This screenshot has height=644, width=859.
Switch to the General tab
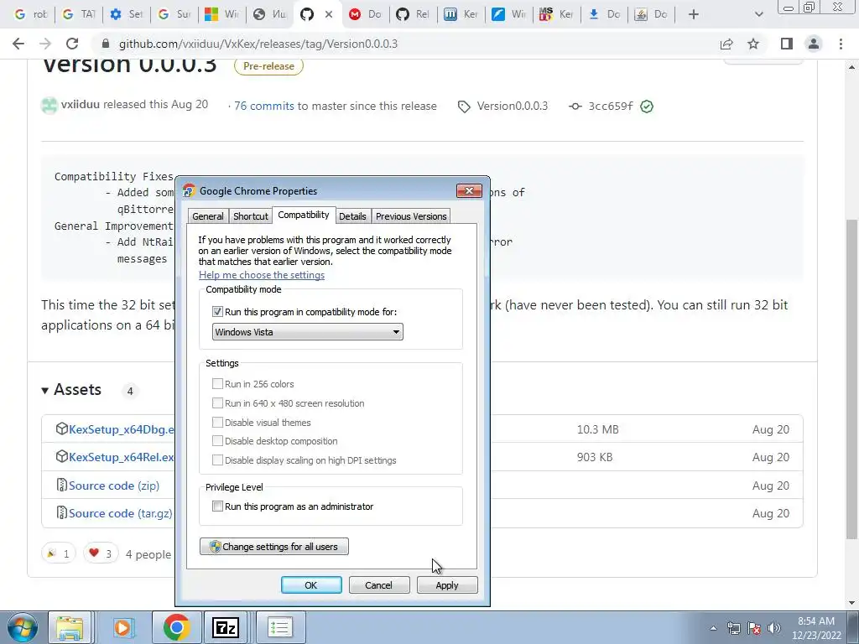pos(208,216)
